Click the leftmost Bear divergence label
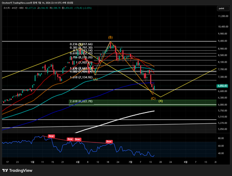 51,136
